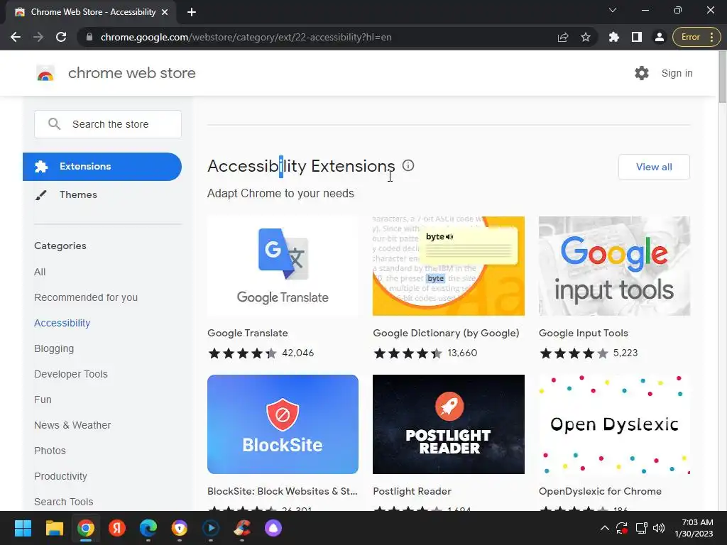Click the address bar URL
727x545 pixels.
[x=246, y=37]
